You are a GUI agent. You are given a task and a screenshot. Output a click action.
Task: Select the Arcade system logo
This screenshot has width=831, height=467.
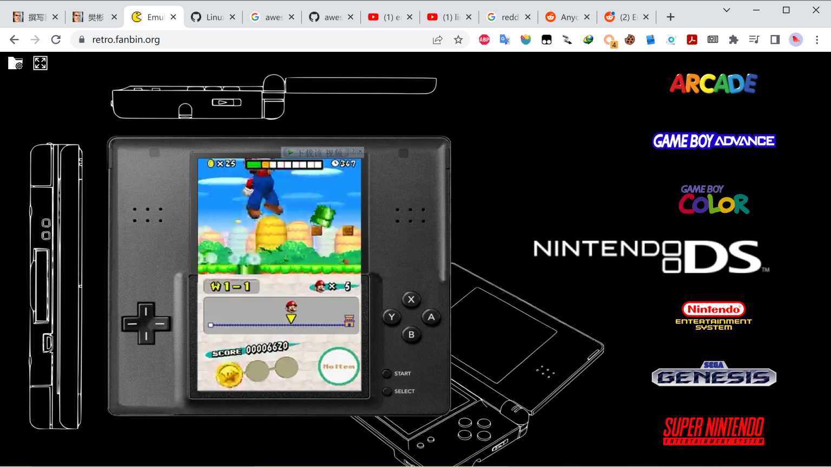[x=714, y=84]
